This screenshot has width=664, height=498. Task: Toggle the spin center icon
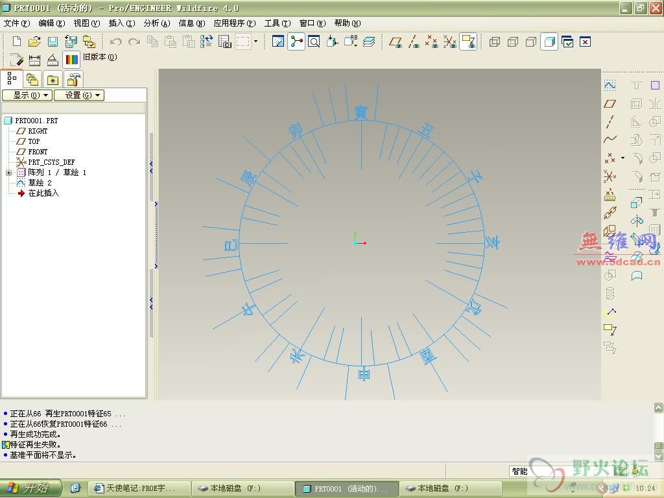coord(296,41)
